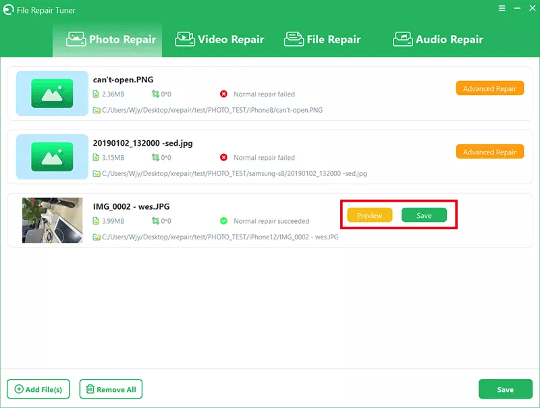Click the path ending iPhone8/can't-open.PNG
540x408 pixels.
click(212, 110)
